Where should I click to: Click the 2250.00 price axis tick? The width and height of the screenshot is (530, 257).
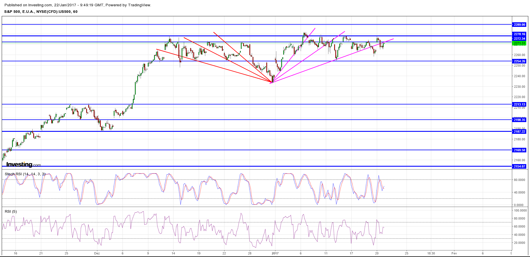tap(519, 65)
